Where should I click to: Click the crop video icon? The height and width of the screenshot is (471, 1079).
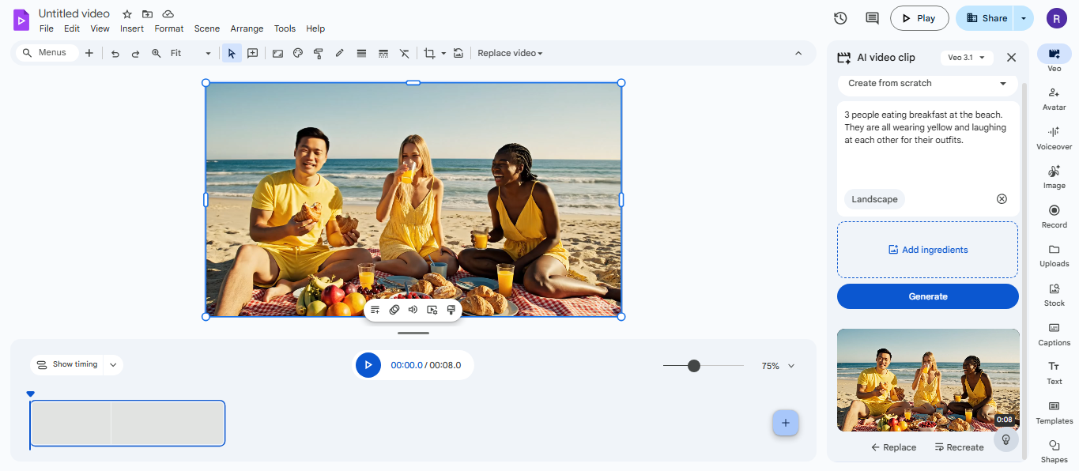tap(429, 53)
